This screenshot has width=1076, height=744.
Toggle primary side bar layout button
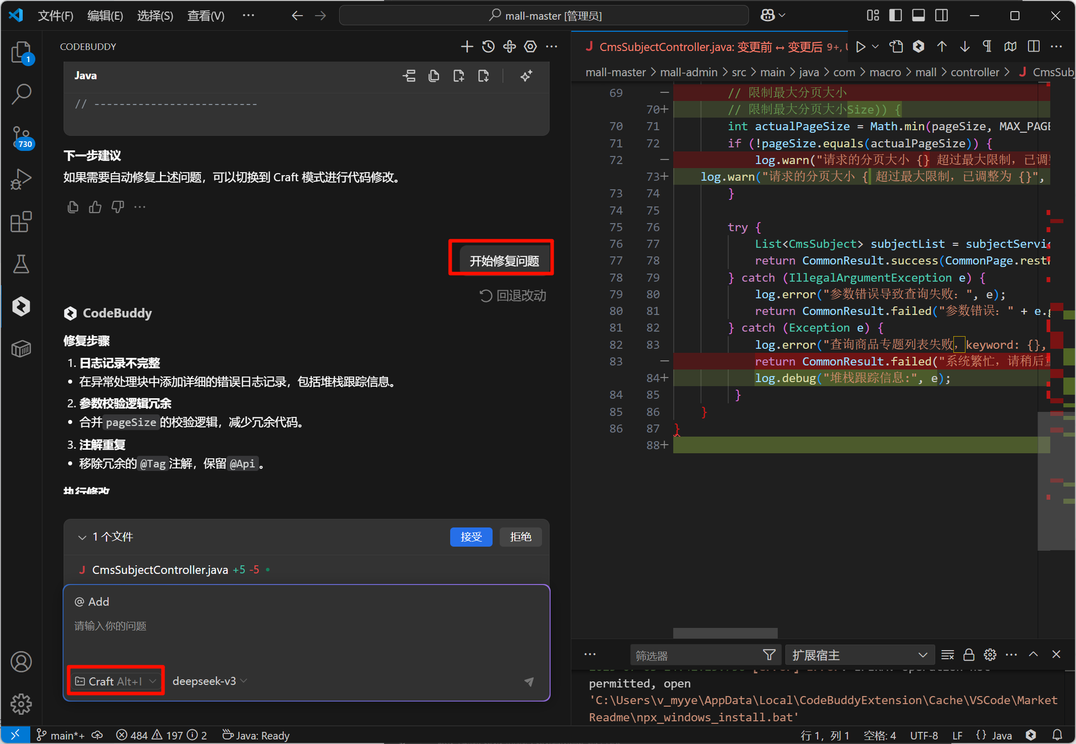tap(895, 16)
